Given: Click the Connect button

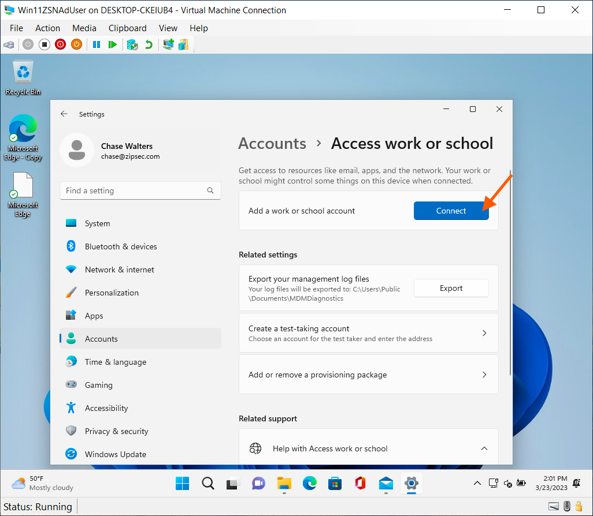Looking at the screenshot, I should tap(451, 211).
